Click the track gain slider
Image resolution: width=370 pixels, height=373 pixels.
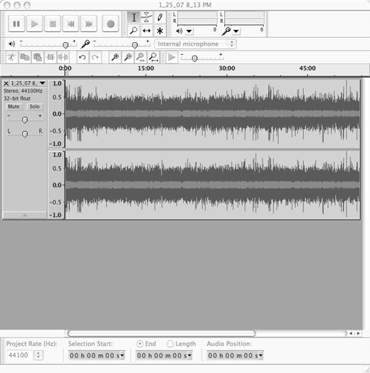coord(25,118)
